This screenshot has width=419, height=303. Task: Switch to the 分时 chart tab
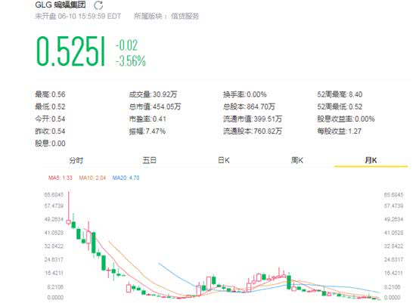[76, 160]
